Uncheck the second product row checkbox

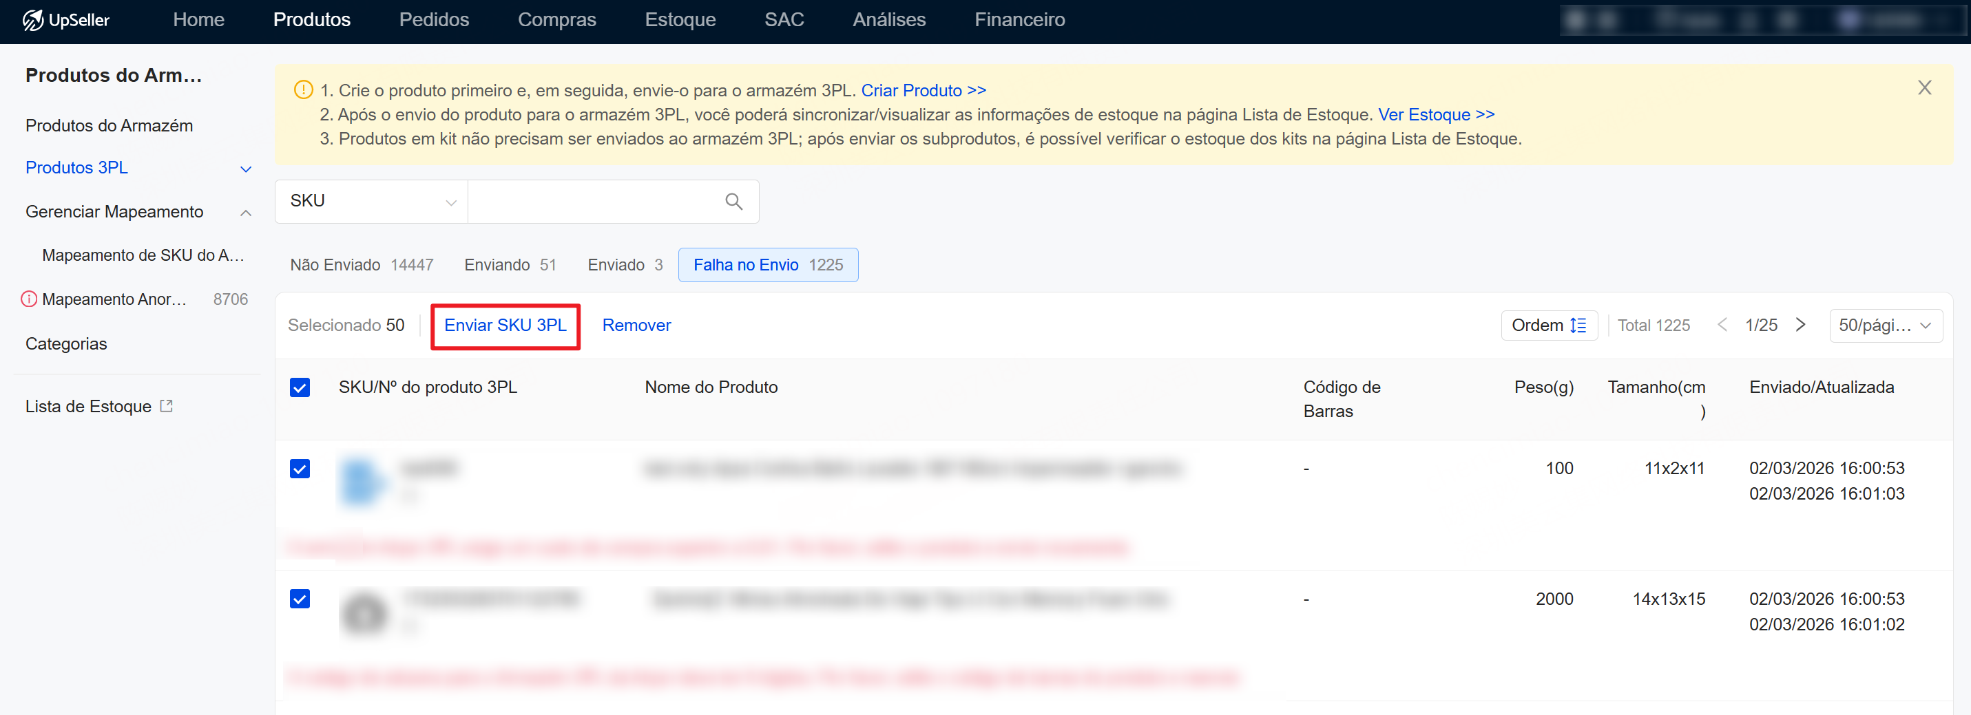(x=300, y=599)
